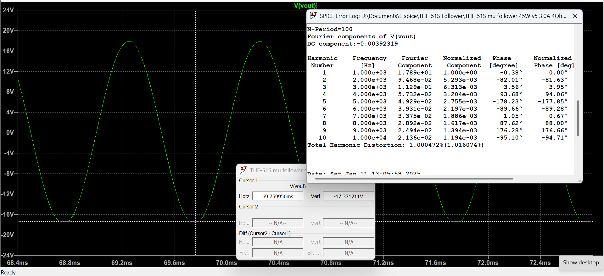The image size is (604, 276).
Task: Click the 71.6ms time axis label
Action: [x=435, y=263]
